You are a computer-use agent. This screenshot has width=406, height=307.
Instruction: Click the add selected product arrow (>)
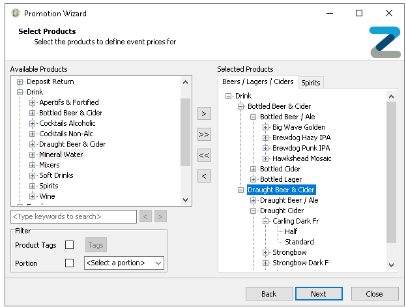point(204,113)
